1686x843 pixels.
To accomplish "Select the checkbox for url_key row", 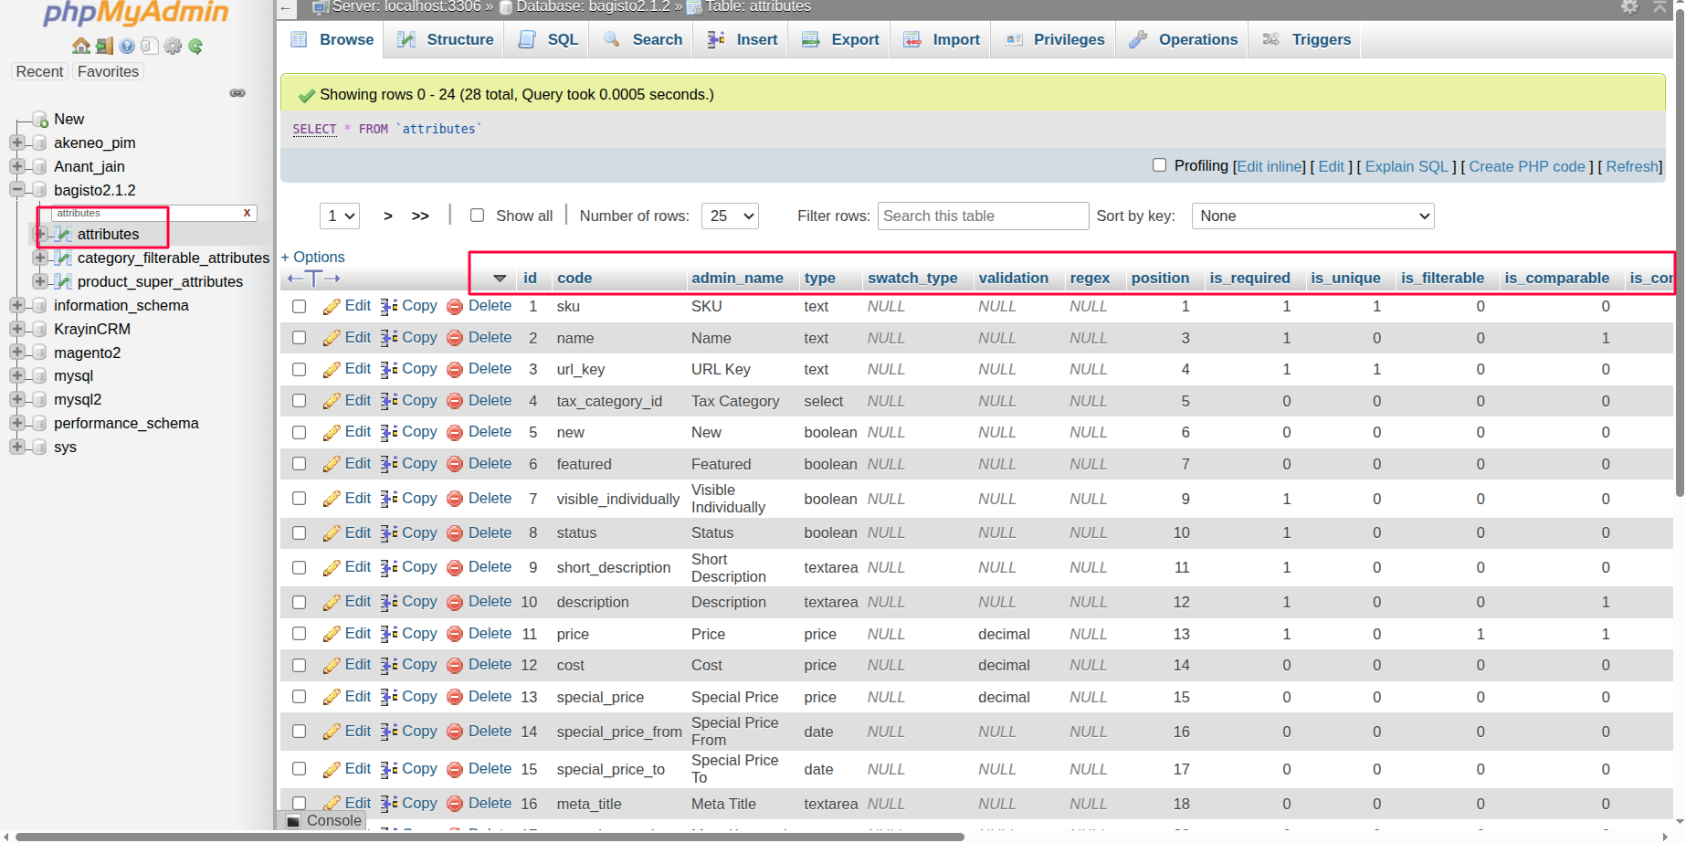I will pos(299,370).
